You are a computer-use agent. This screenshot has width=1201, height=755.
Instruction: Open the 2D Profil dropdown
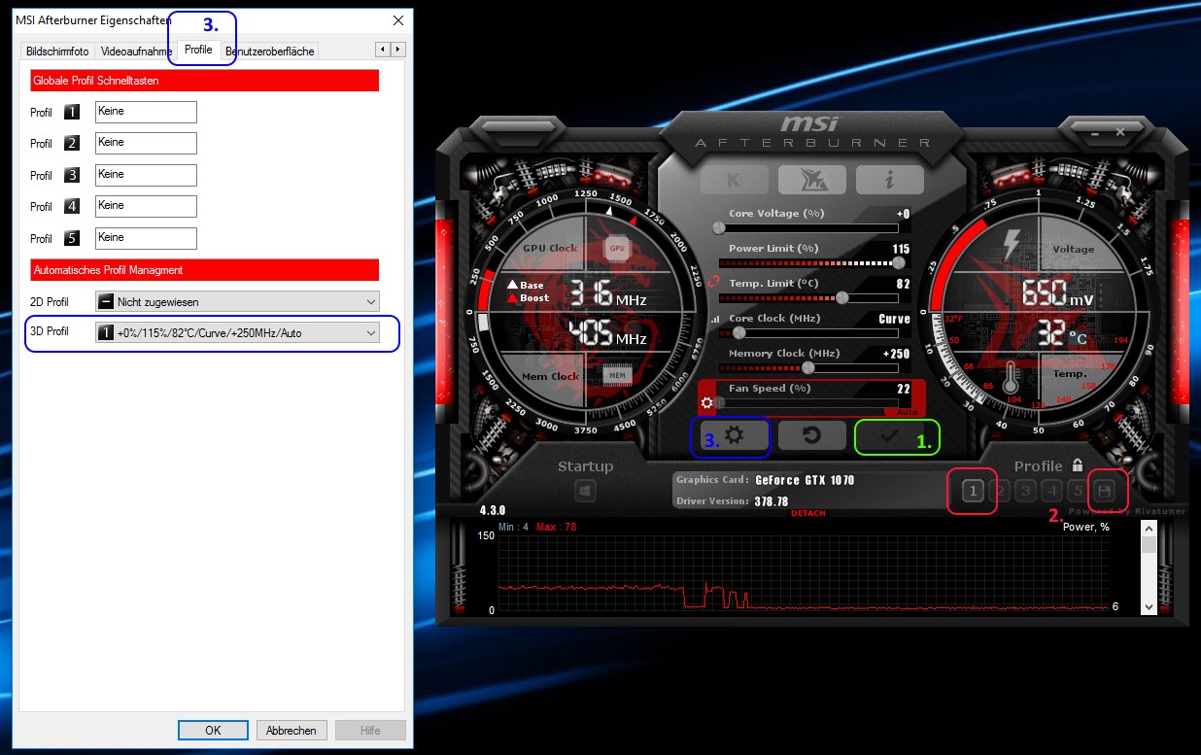(x=237, y=302)
